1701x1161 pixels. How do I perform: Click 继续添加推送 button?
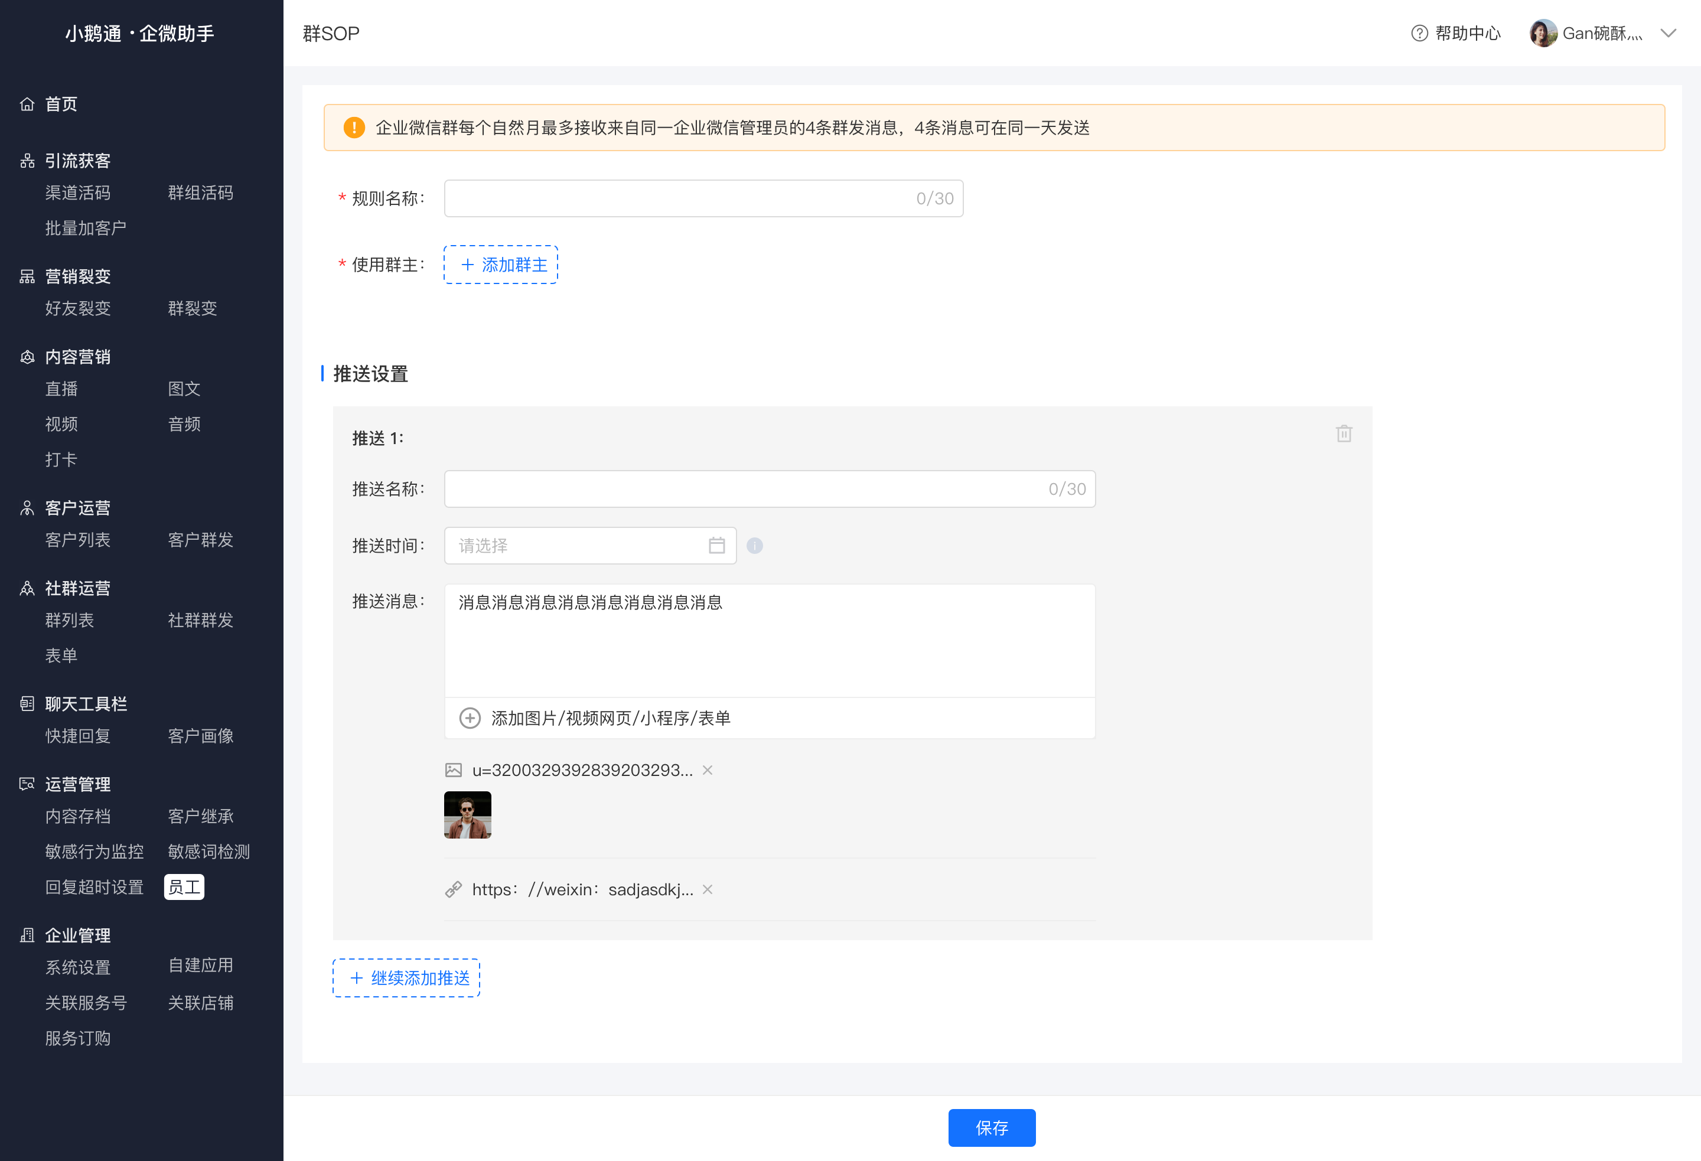pyautogui.click(x=406, y=977)
